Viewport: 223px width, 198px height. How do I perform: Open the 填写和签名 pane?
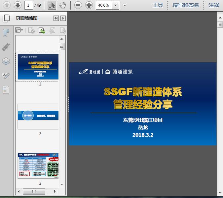click(186, 5)
